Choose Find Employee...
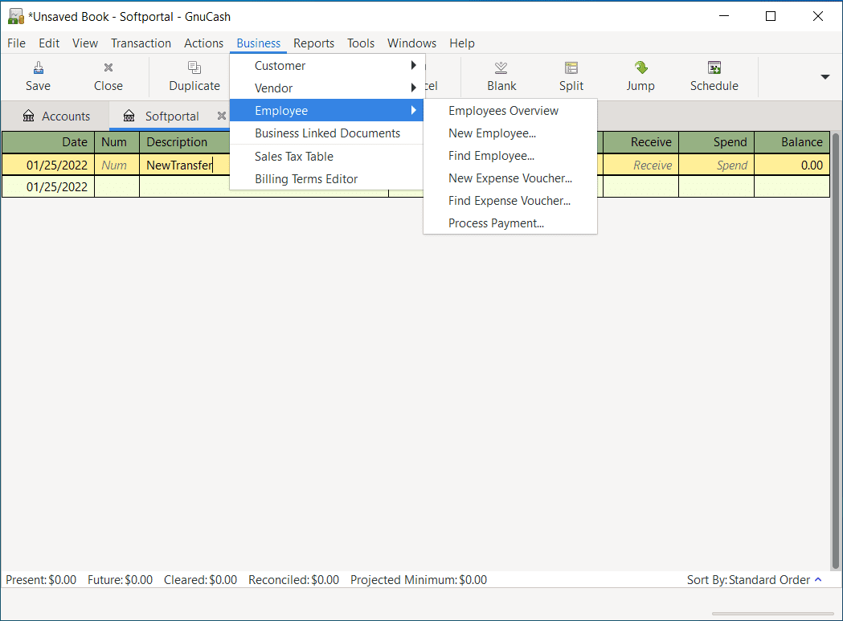Screen dimensions: 843x621 [510, 156]
